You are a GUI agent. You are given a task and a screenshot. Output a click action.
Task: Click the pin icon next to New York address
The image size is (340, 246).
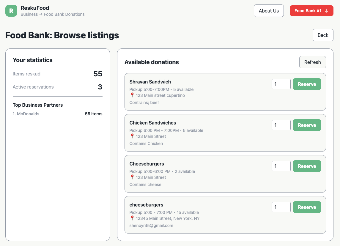(x=132, y=218)
